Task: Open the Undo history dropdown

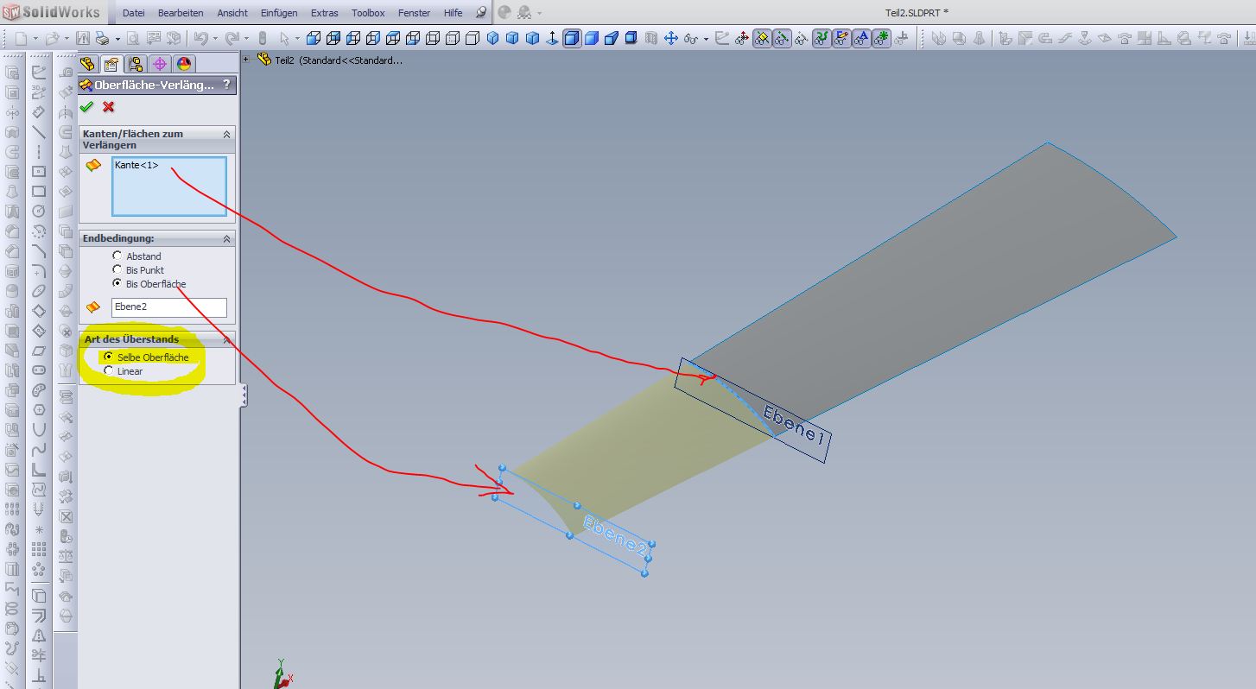Action: click(x=214, y=39)
